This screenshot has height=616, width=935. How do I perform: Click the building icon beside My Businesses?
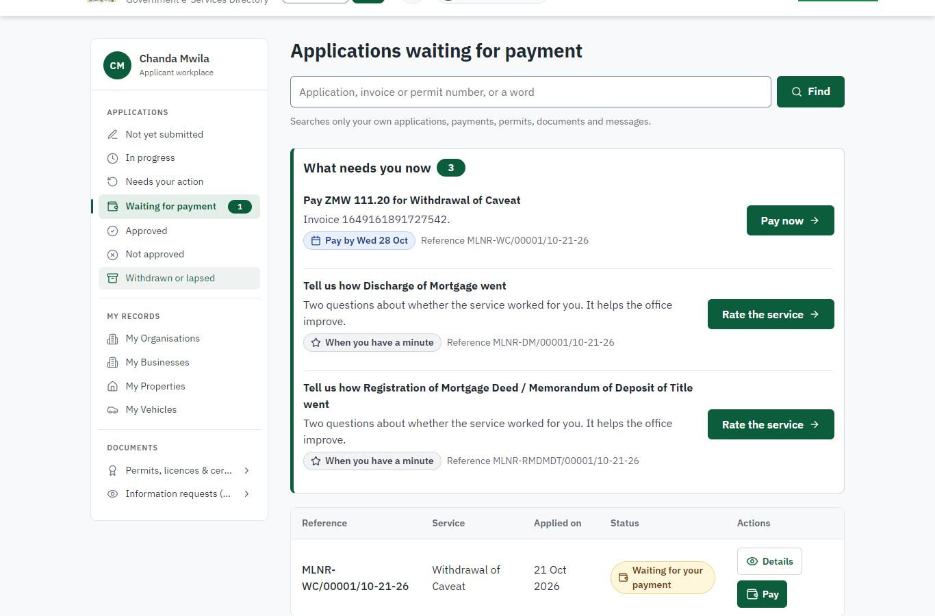click(113, 363)
